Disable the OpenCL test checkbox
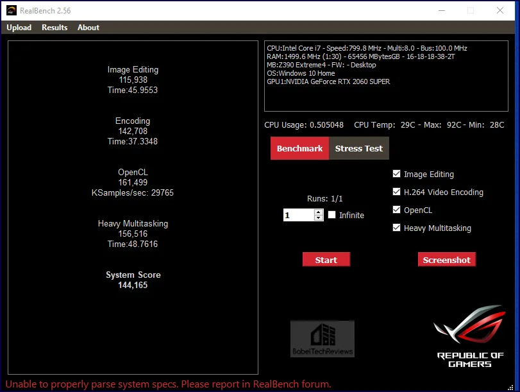Screen dimensions: 520x392 pos(396,210)
